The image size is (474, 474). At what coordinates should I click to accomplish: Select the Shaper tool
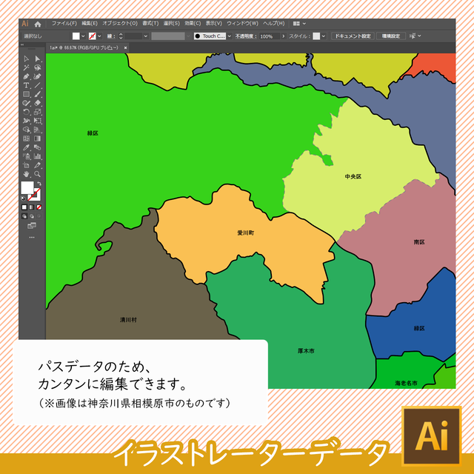tap(27, 103)
